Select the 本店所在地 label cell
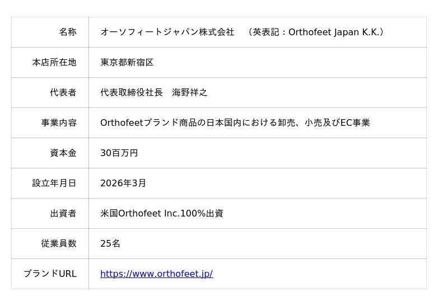This screenshot has width=448, height=306. (54, 62)
